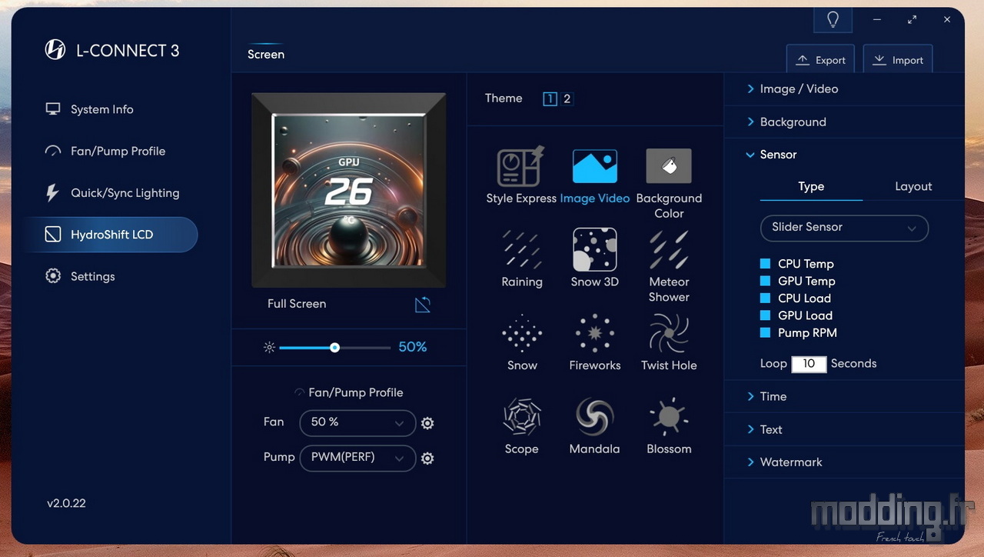
Task: Select the Snow 3D effect icon
Action: 594,249
